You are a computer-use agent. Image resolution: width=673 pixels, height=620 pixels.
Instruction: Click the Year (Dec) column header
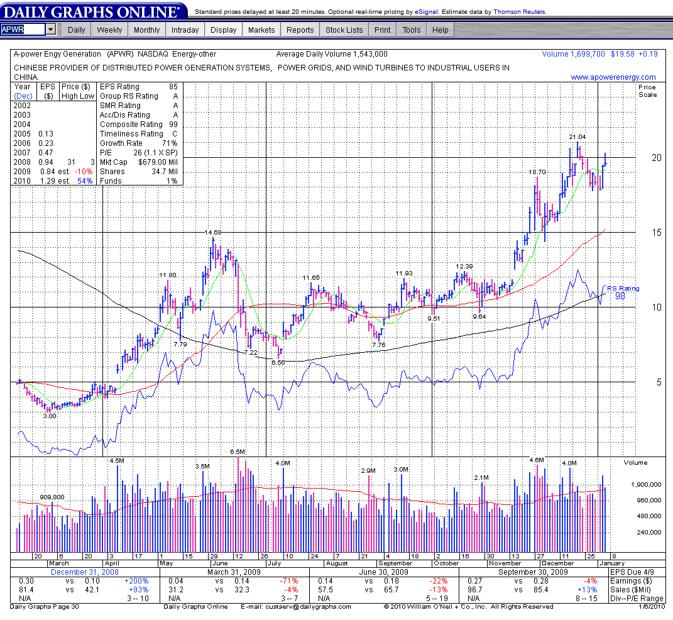23,91
